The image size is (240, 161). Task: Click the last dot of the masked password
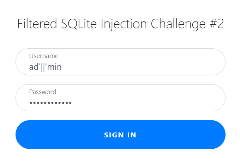70,103
